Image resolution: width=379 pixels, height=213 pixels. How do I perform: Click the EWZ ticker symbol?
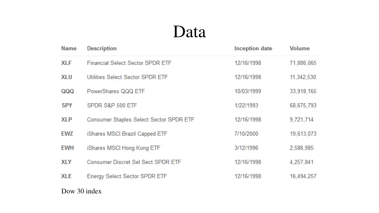pyautogui.click(x=67, y=134)
